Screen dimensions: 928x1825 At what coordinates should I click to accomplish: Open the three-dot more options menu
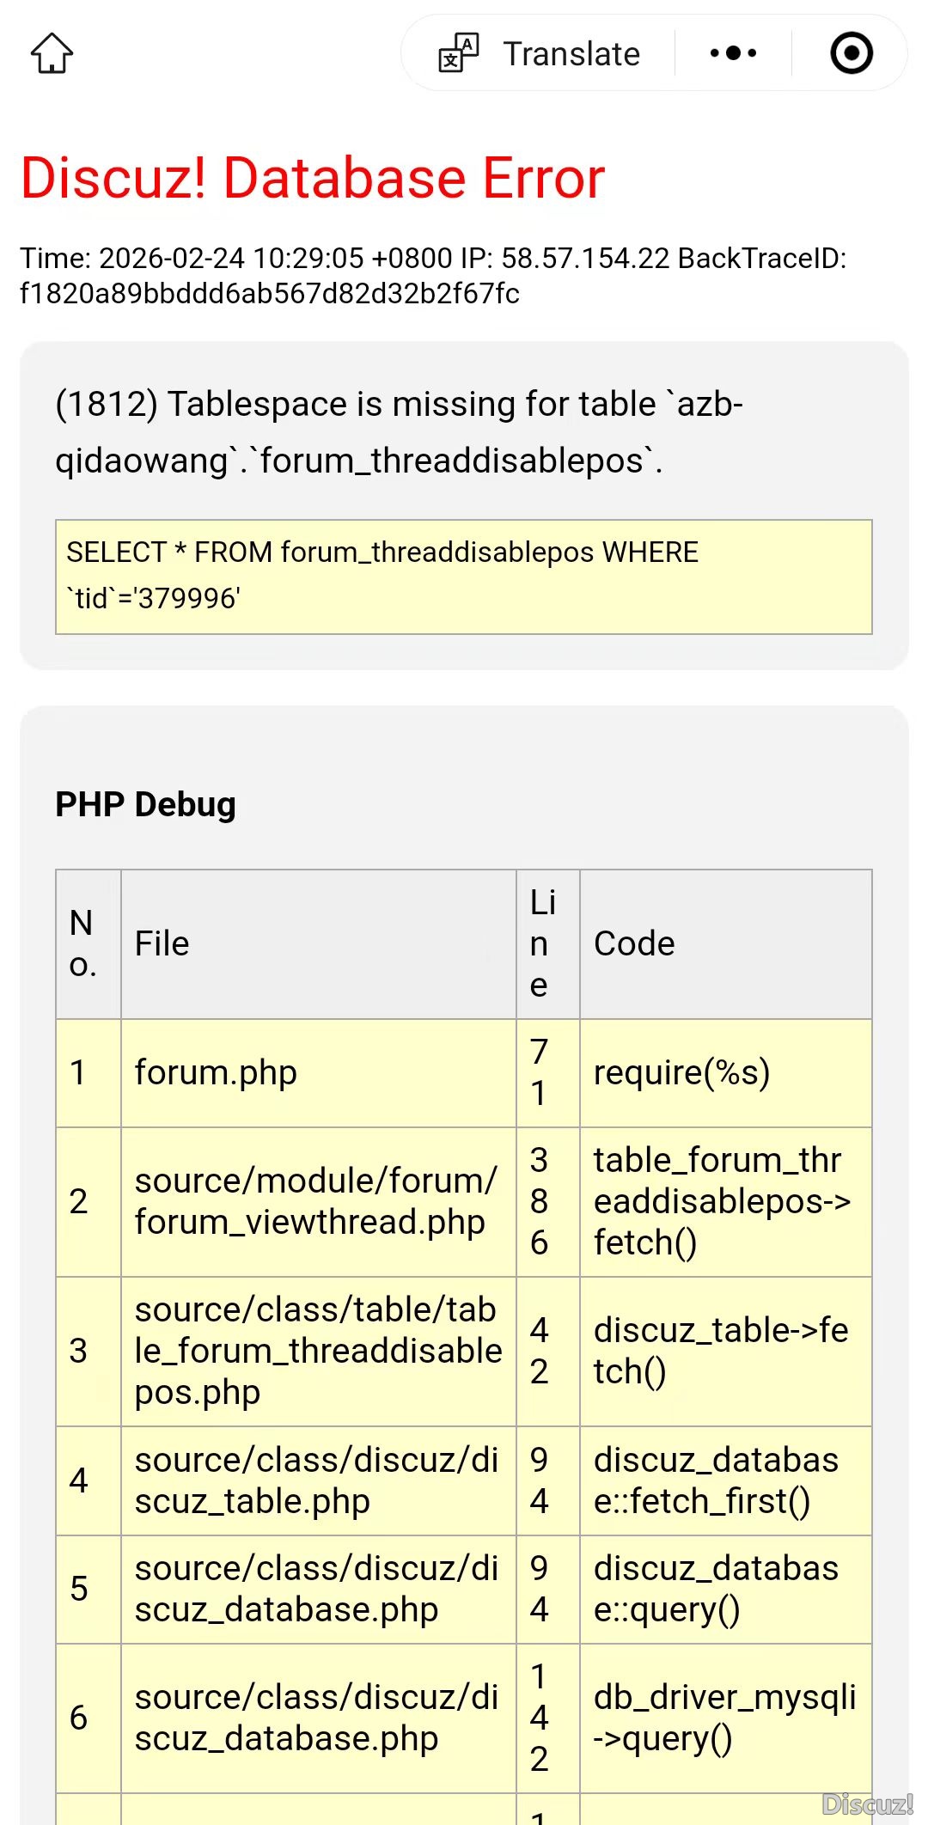tap(733, 53)
